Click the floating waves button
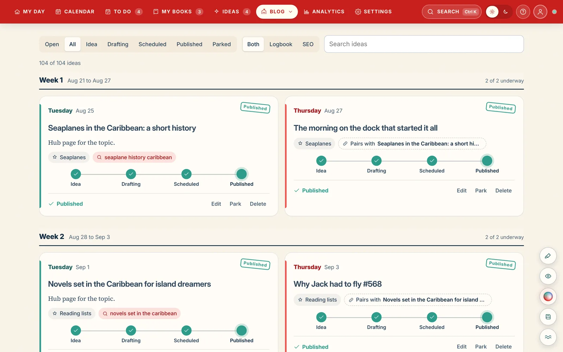563x352 pixels. tap(548, 337)
